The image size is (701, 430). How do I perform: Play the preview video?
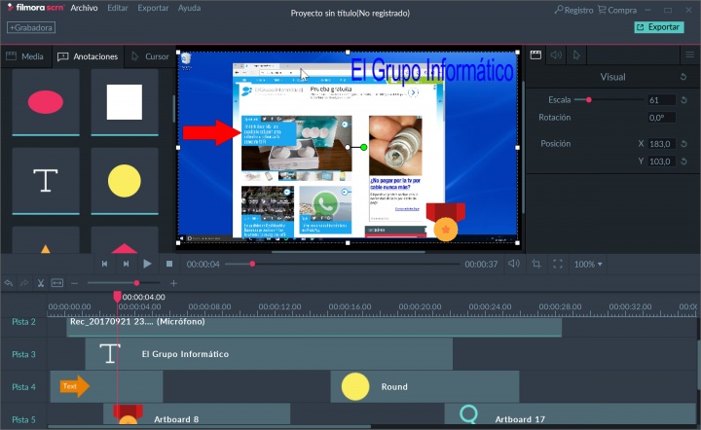(147, 264)
